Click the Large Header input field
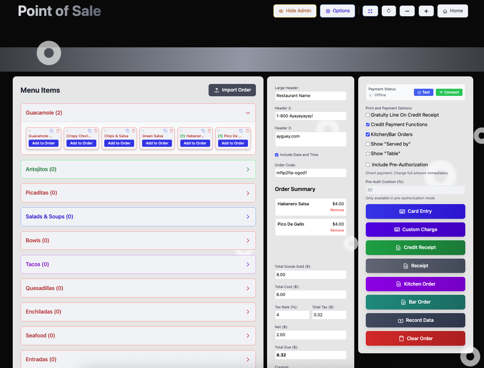The image size is (484, 368). (310, 96)
